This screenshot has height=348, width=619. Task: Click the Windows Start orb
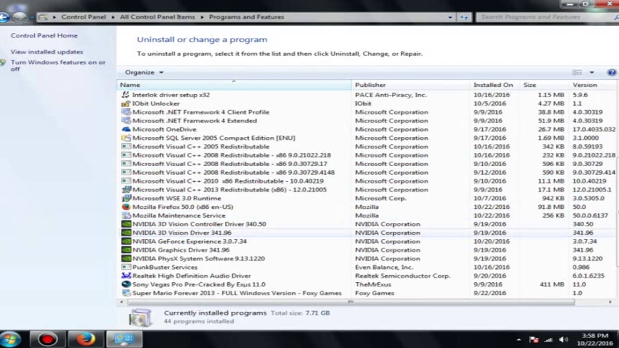coord(11,339)
